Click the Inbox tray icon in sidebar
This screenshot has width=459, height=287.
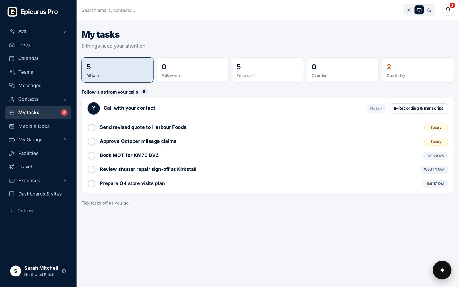coord(12,45)
